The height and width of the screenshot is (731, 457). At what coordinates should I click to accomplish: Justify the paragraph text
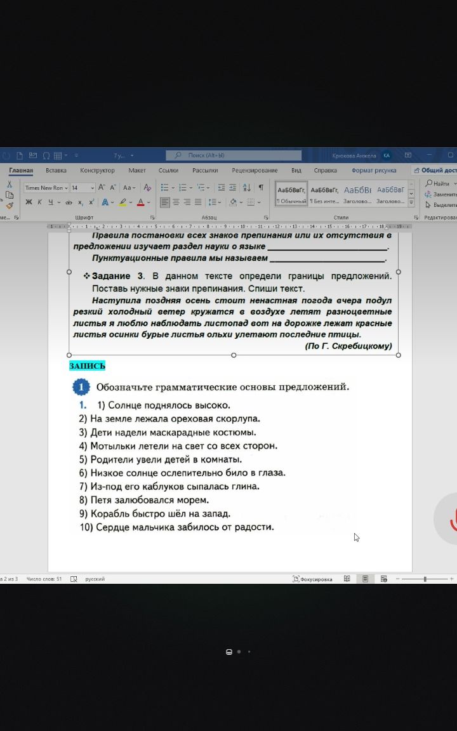198,202
